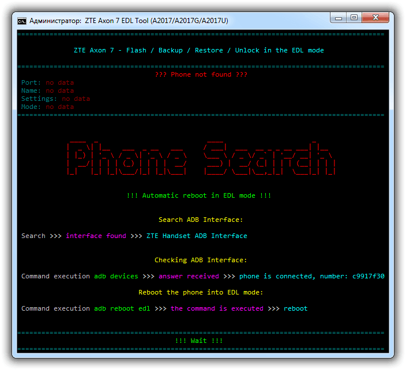Click the 'Phone Search' ASCII art banner

pos(201,158)
